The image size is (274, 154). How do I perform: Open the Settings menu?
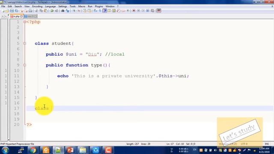pyautogui.click(x=63, y=6)
